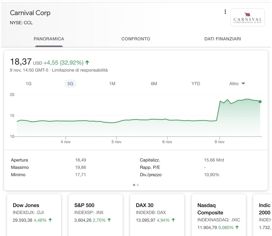The image size is (272, 236).
Task: Go to the second pagination dot
Action: 138,185
